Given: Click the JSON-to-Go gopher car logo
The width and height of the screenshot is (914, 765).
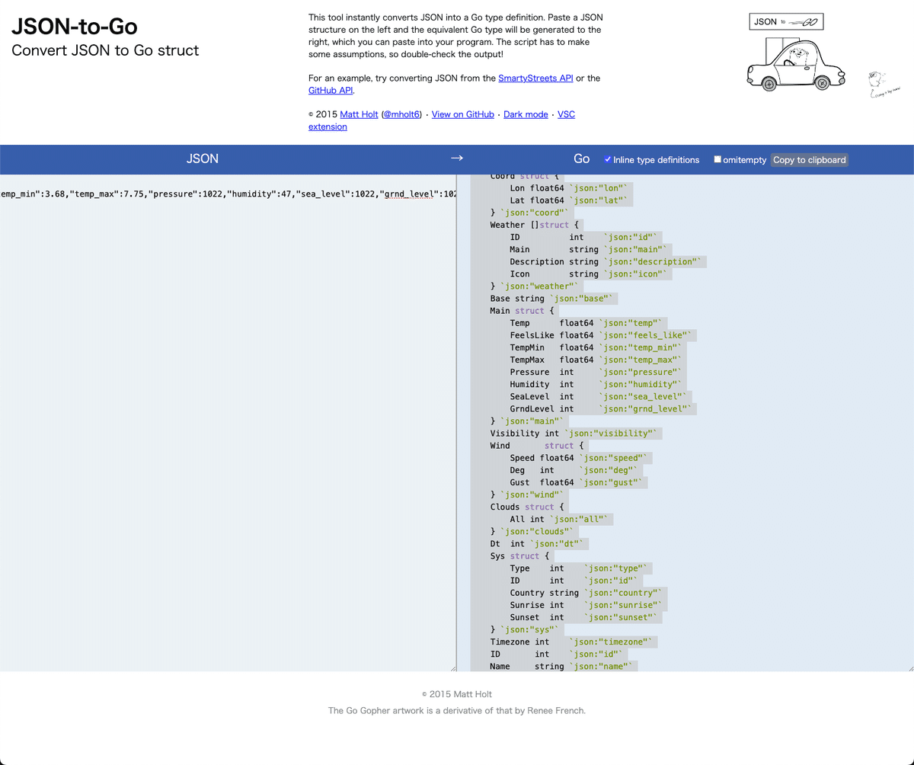Looking at the screenshot, I should click(796, 53).
